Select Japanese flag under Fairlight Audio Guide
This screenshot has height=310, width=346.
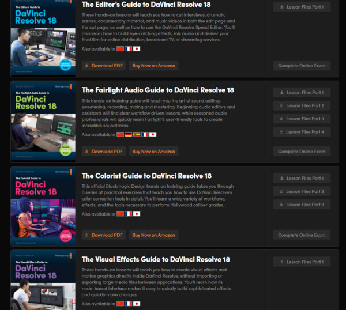(153, 134)
